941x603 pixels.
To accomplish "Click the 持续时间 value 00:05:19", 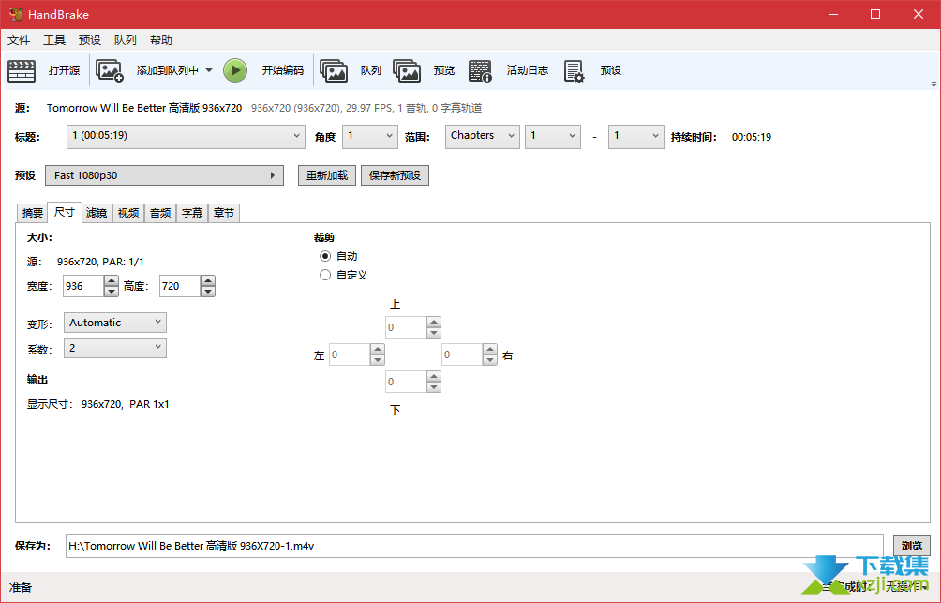I will (x=752, y=137).
